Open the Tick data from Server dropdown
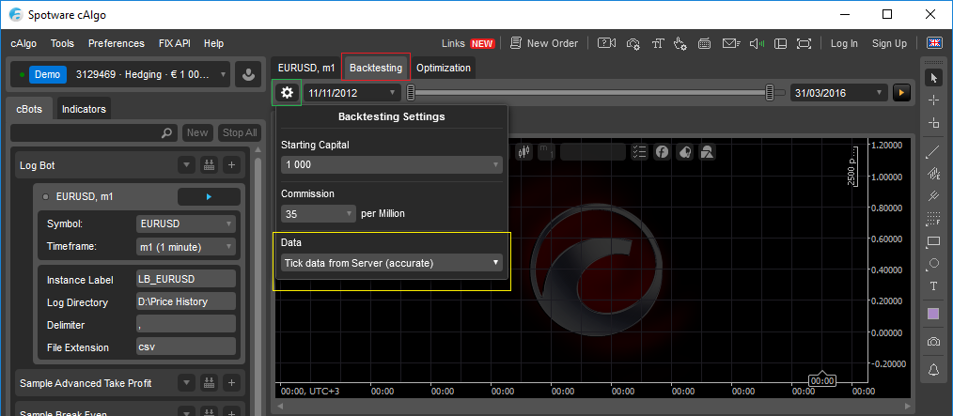Viewport: 953px width, 416px height. pyautogui.click(x=392, y=263)
